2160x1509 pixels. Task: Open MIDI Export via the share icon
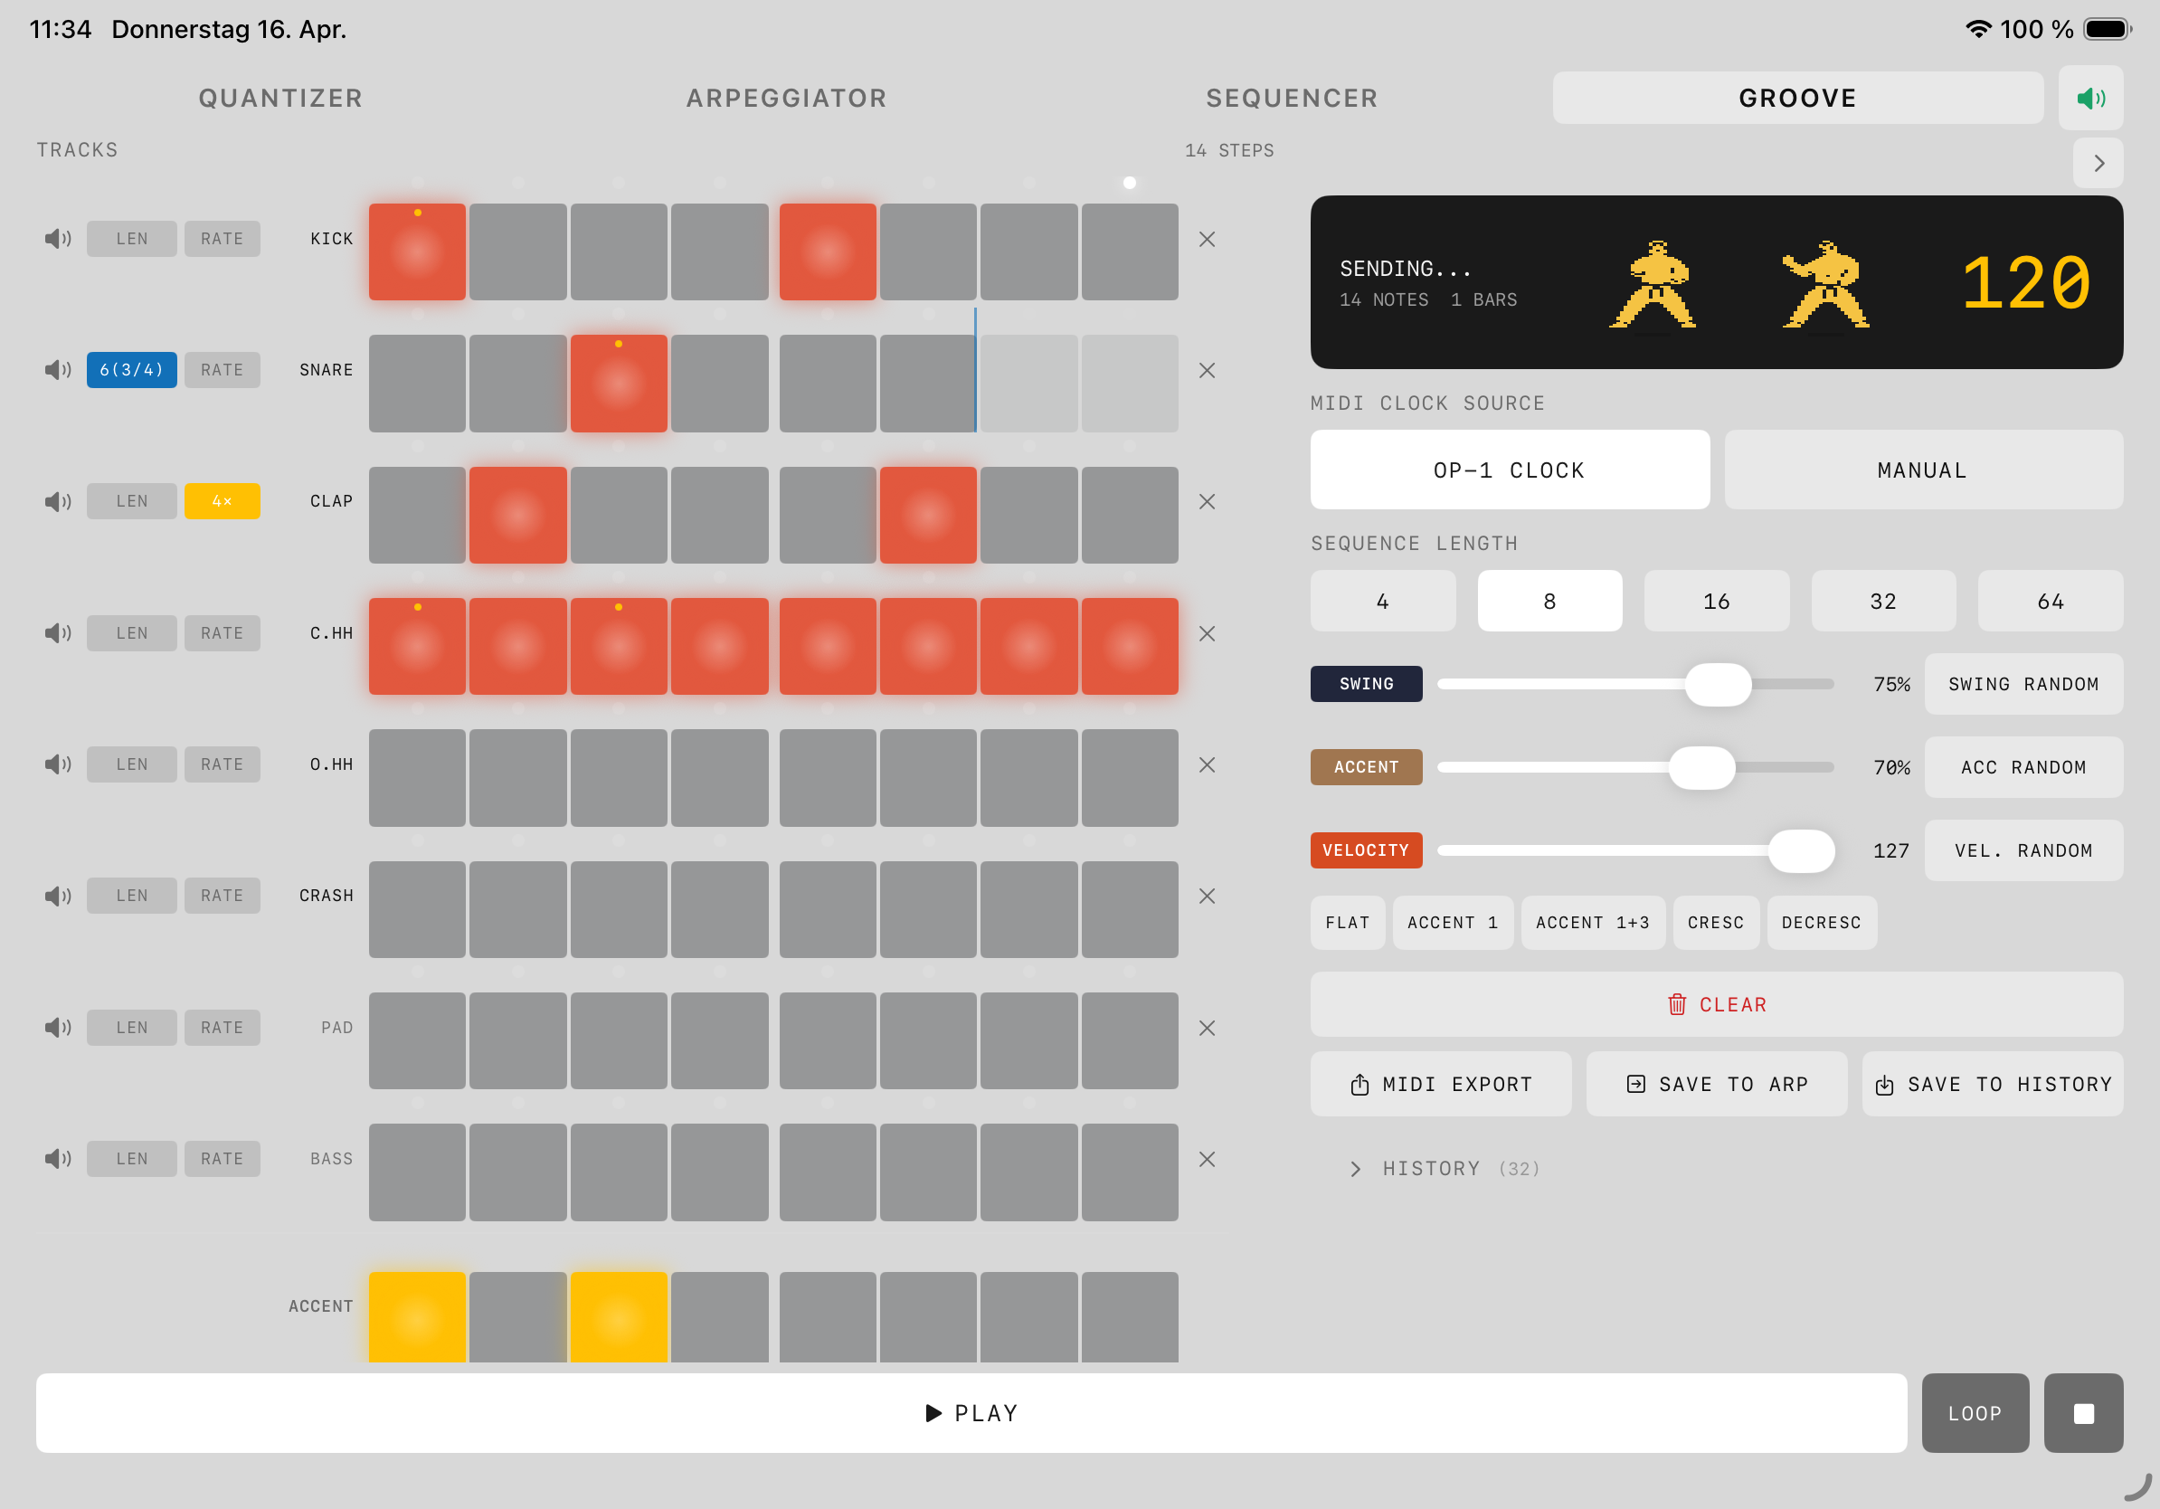1359,1084
